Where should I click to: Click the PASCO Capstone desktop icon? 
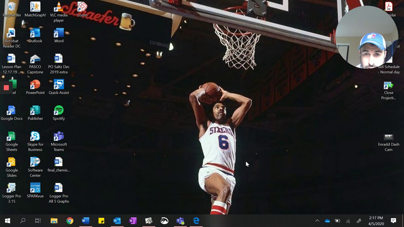pyautogui.click(x=35, y=64)
